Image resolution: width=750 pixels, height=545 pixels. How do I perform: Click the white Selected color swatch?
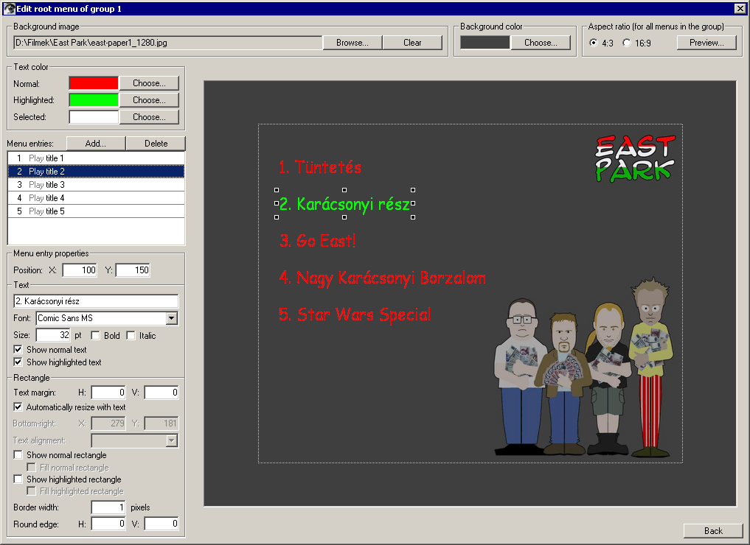coord(94,116)
